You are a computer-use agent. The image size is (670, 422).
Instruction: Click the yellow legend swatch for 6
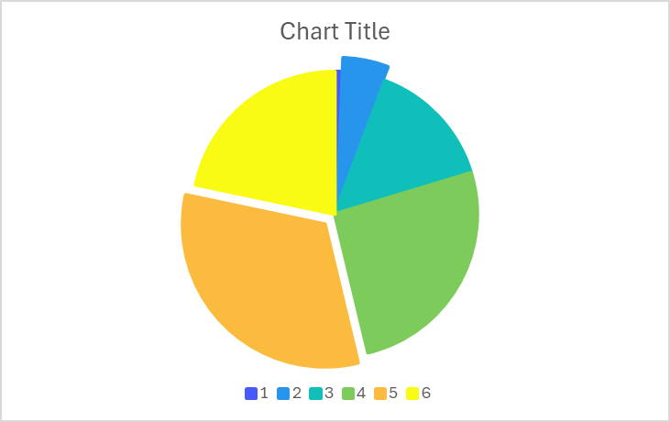point(412,394)
